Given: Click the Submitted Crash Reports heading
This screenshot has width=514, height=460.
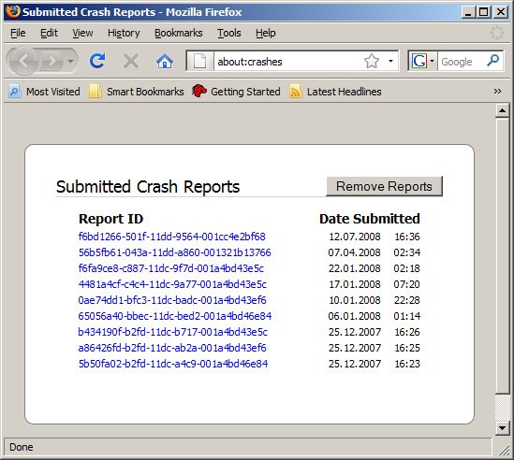Looking at the screenshot, I should coord(148,187).
